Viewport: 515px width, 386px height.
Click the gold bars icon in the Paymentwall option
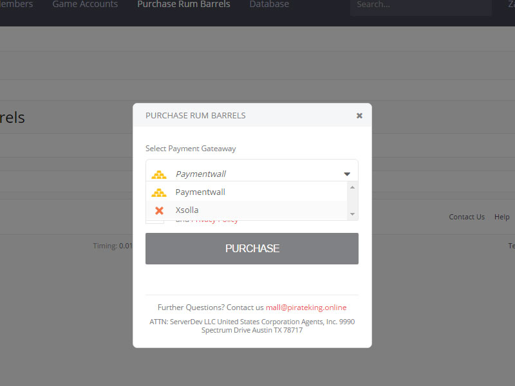click(x=159, y=192)
